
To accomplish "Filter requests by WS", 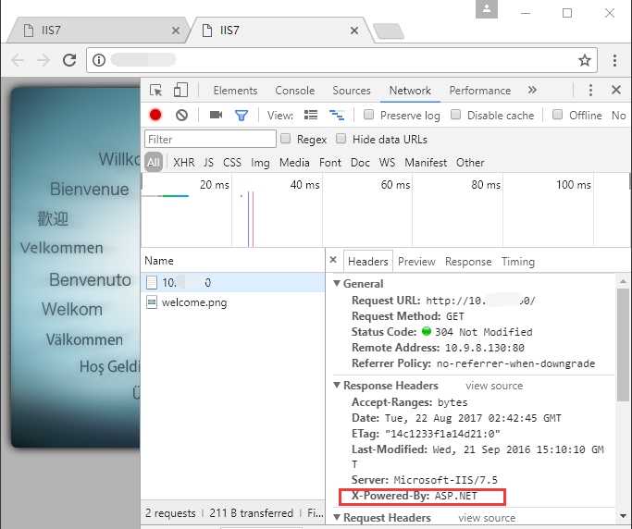I will pos(387,163).
